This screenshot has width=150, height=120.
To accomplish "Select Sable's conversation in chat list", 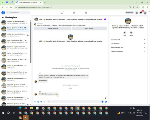I will (15, 29).
